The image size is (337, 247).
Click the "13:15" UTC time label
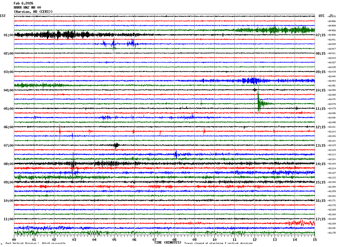point(321,146)
